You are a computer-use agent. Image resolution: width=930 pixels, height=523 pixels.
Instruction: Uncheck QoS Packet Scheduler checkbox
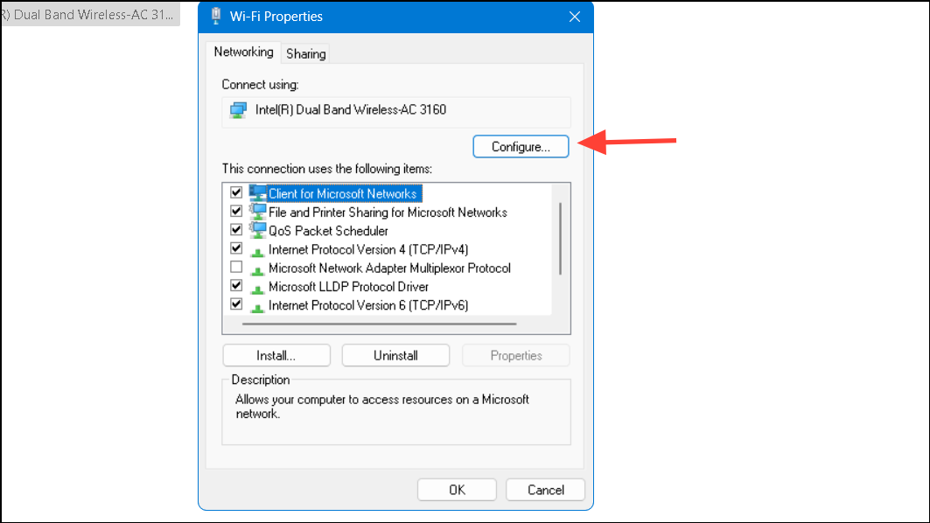tap(235, 230)
